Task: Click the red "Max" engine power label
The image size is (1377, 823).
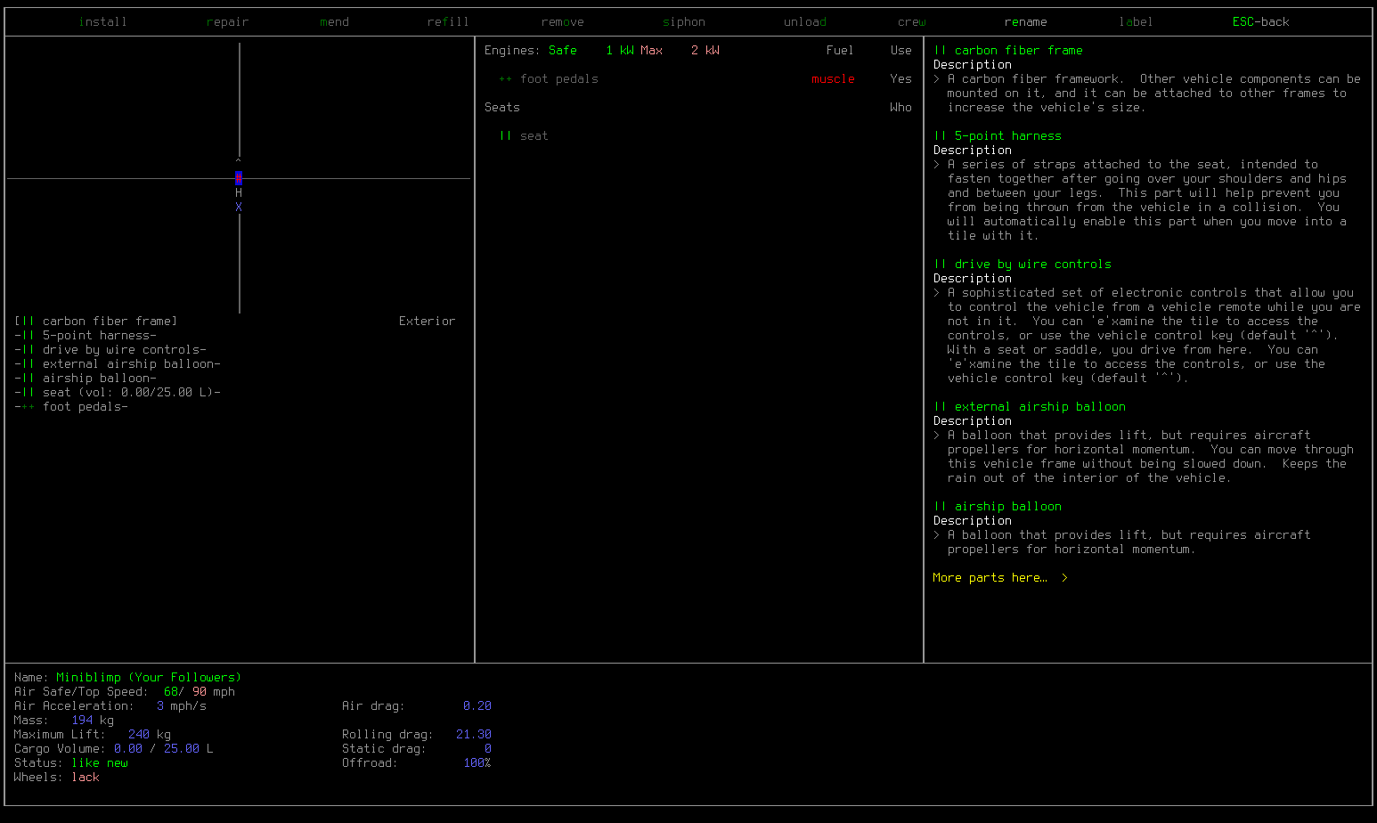Action: point(651,51)
